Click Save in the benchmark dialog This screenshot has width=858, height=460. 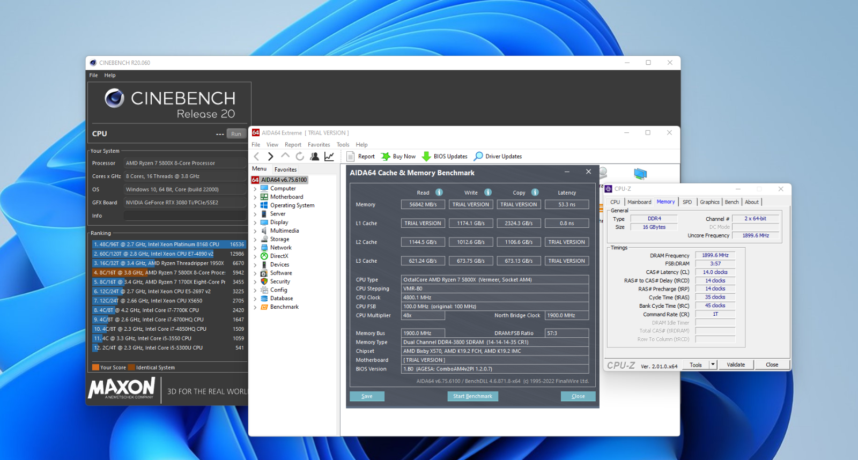(x=367, y=396)
